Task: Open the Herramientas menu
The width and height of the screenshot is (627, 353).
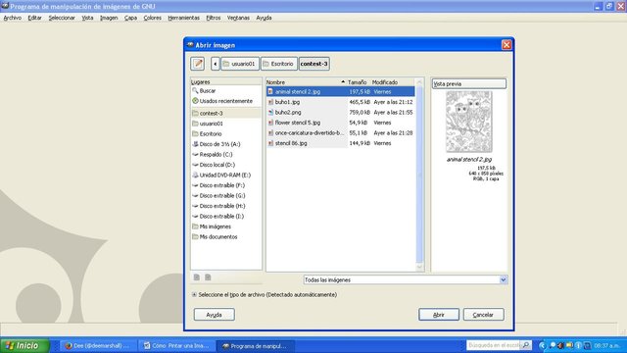Action: pyautogui.click(x=183, y=18)
